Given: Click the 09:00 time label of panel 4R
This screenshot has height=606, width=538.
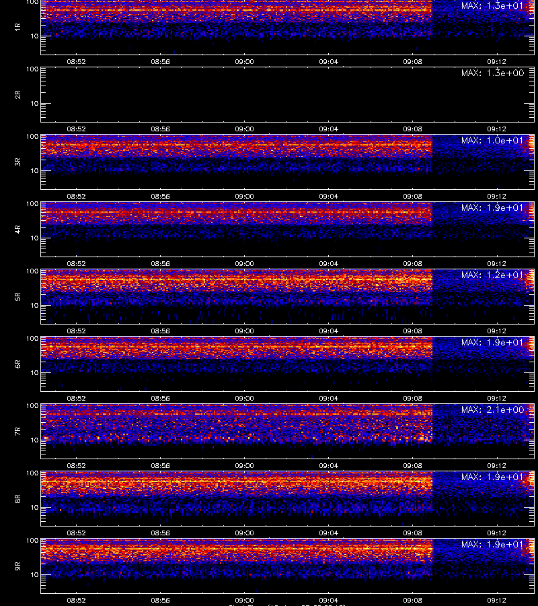Looking at the screenshot, I should point(244,263).
